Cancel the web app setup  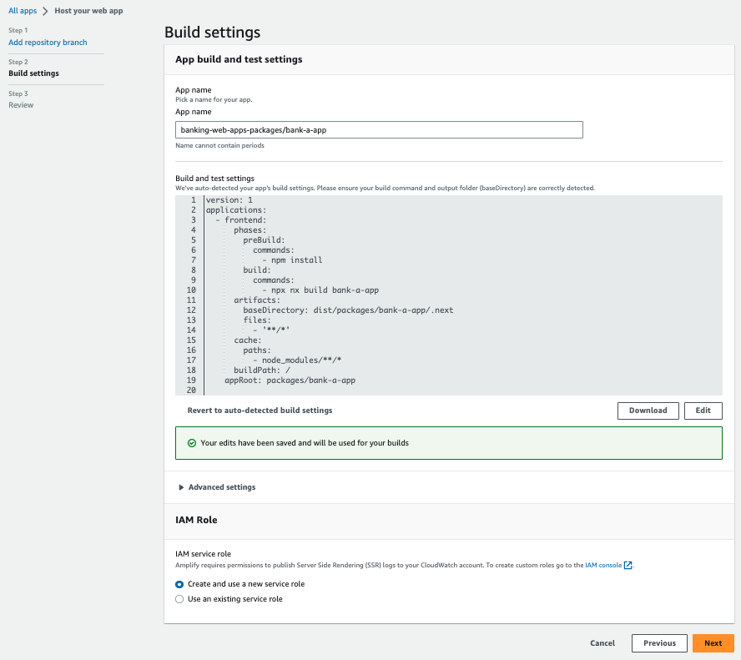tap(602, 642)
